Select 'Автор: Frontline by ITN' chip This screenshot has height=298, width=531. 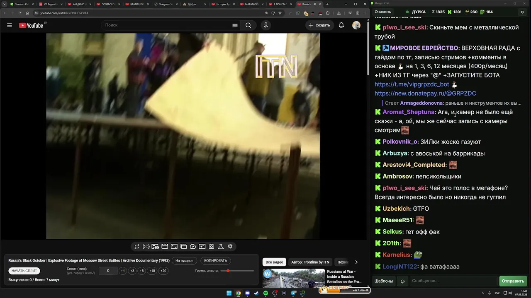click(x=310, y=262)
